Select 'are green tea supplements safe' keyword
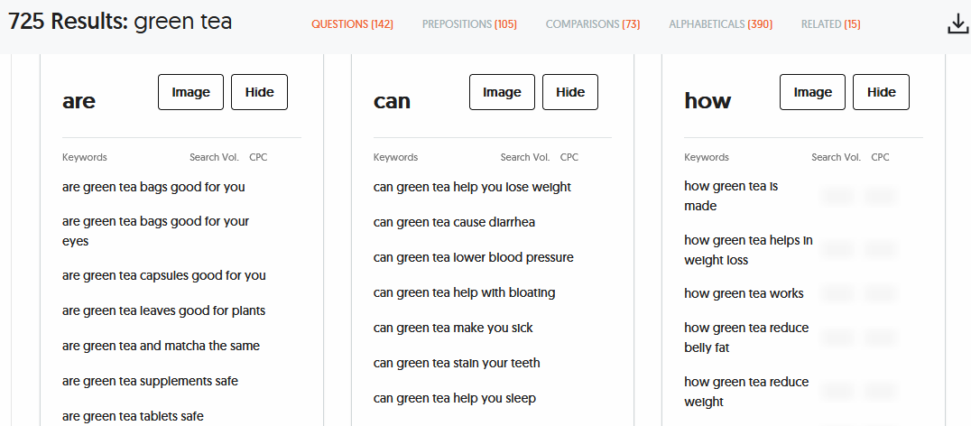The width and height of the screenshot is (971, 426). (x=150, y=381)
